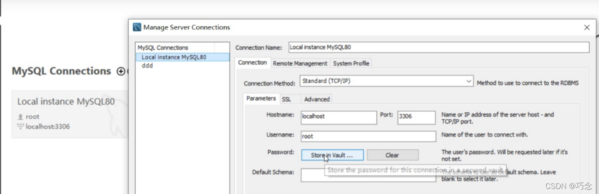This screenshot has width=599, height=194.
Task: Open the Connection Method dropdown
Action: coord(387,81)
